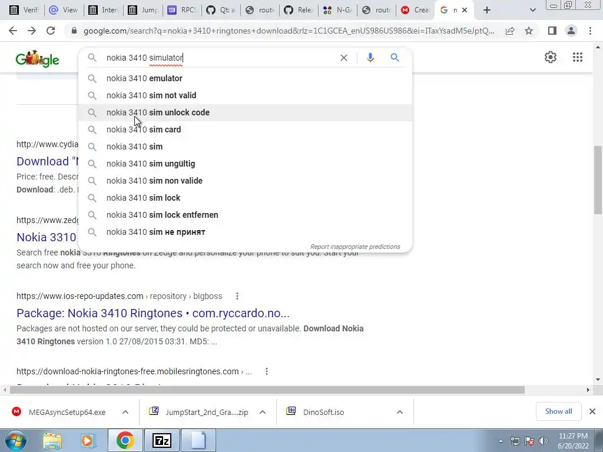Open the Google apps grid
Viewport: 603px width, 452px height.
[x=578, y=57]
